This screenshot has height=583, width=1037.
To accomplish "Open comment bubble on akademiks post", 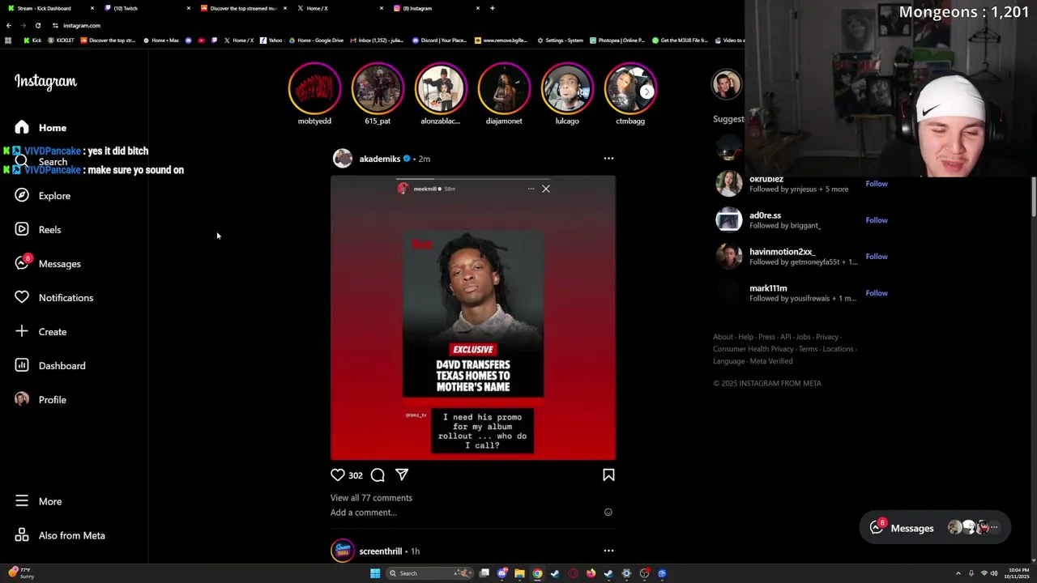I will (378, 475).
